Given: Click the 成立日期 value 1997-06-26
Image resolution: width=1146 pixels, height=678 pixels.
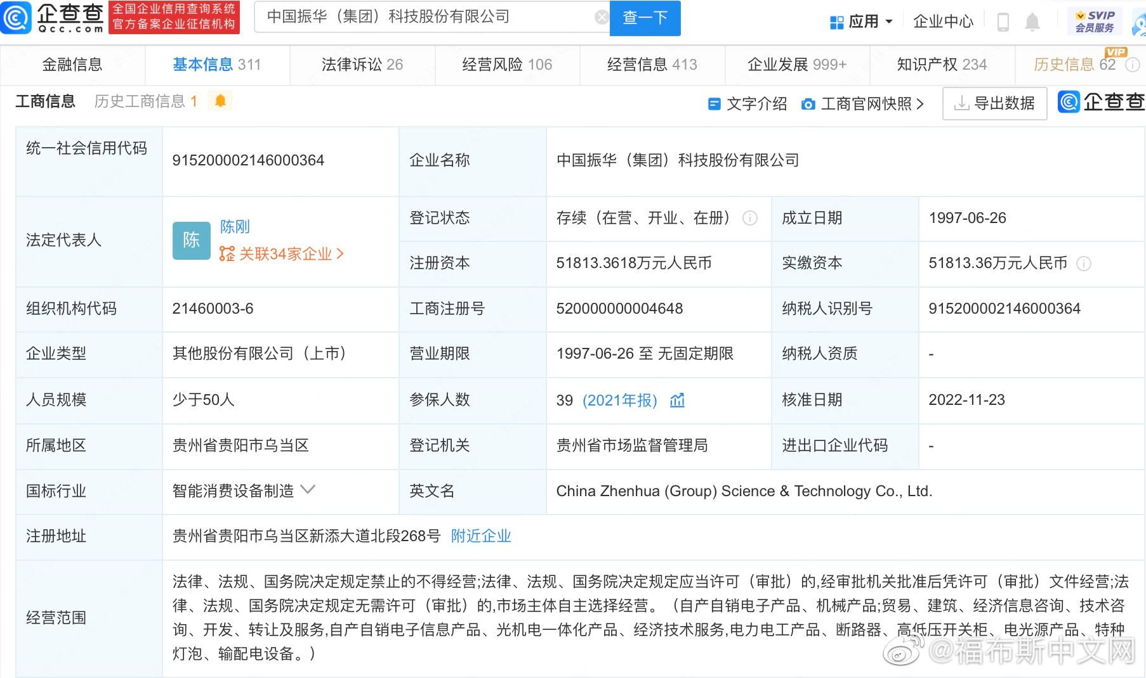Looking at the screenshot, I should tap(967, 218).
